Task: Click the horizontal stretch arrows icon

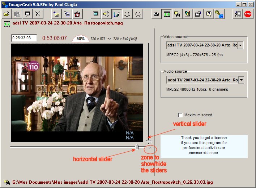Action: coord(138,14)
